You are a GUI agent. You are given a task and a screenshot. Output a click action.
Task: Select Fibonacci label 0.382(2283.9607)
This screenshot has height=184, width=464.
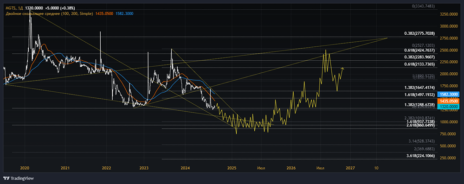click(419, 57)
